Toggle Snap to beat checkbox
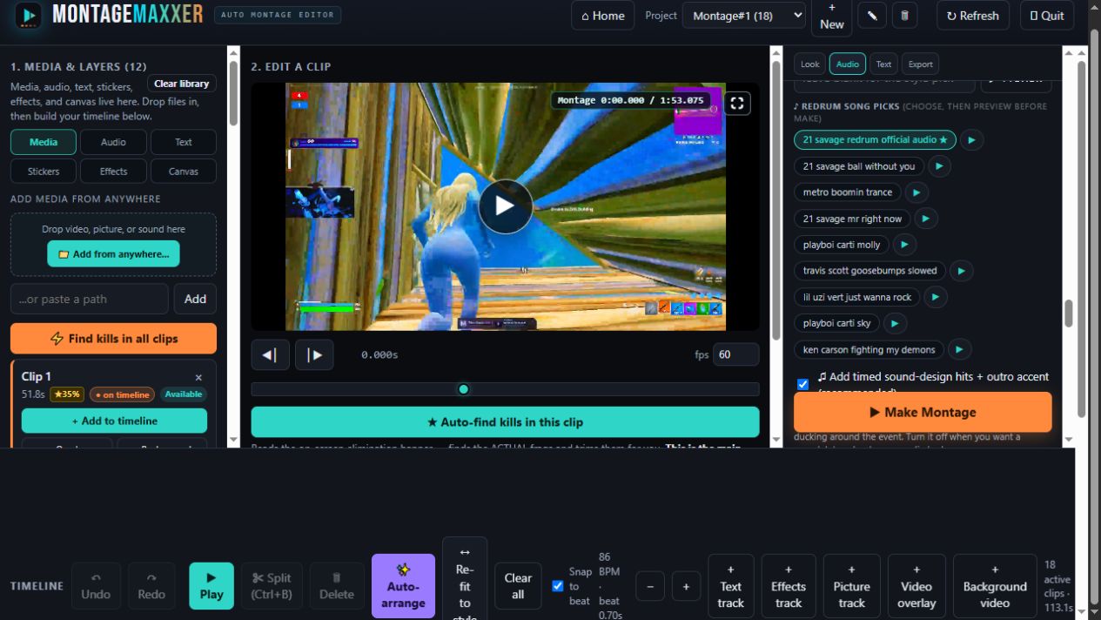Viewport: 1101px width, 620px height. [x=558, y=586]
